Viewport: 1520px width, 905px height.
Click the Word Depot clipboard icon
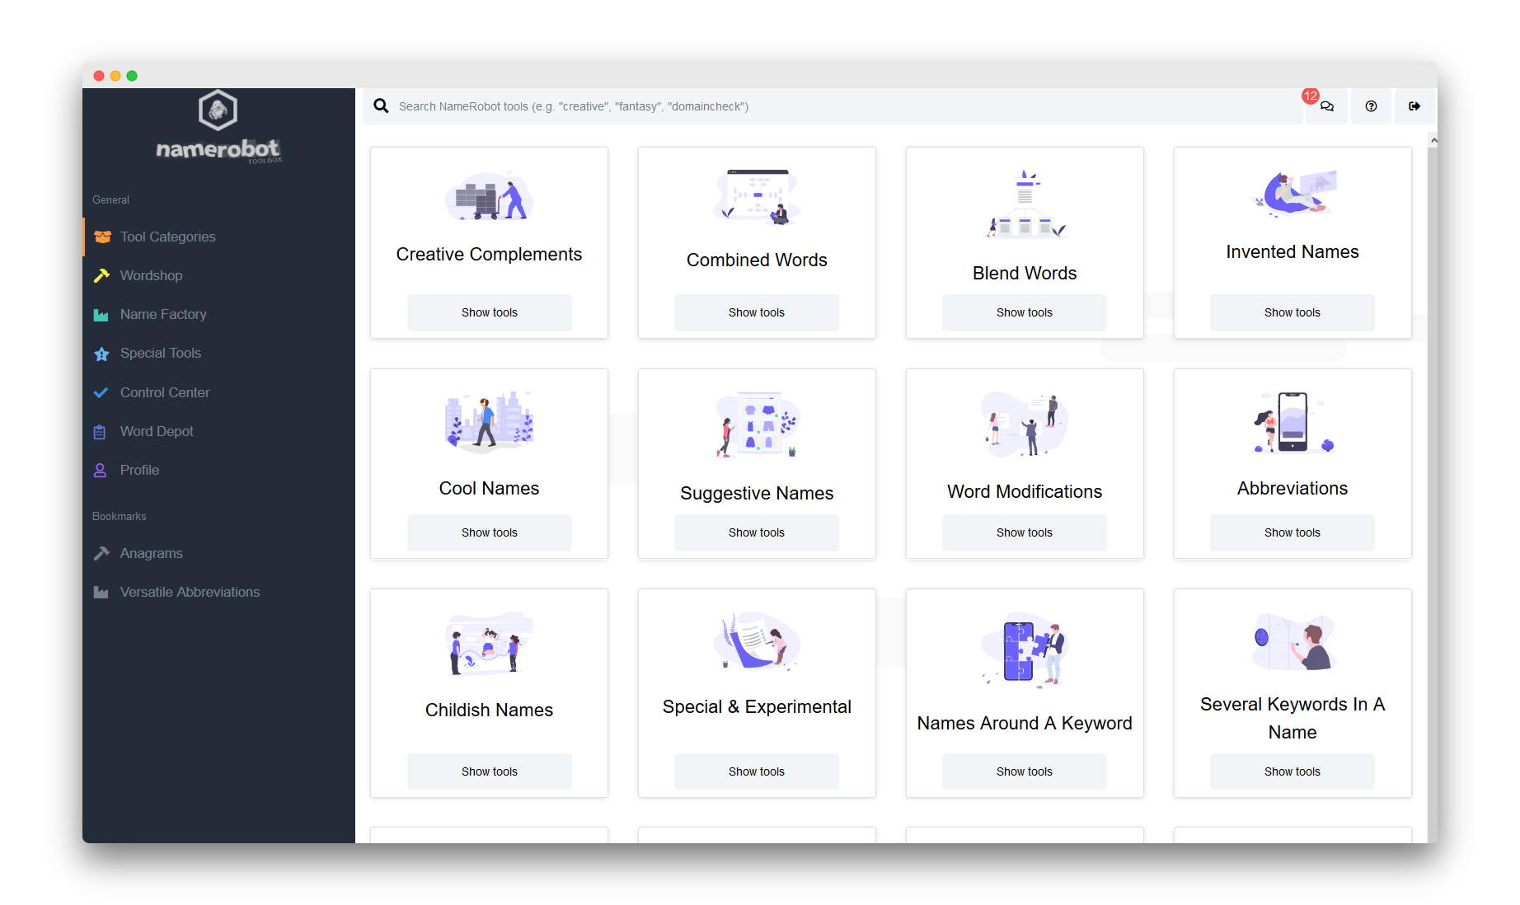click(100, 432)
